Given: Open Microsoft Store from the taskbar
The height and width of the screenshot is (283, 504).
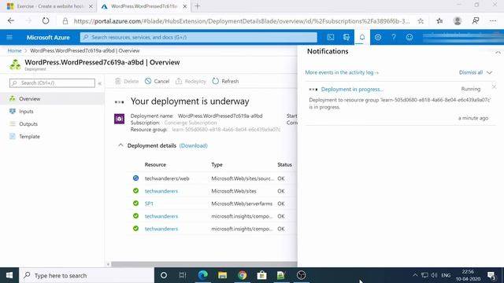Looking at the screenshot, I should [x=261, y=275].
